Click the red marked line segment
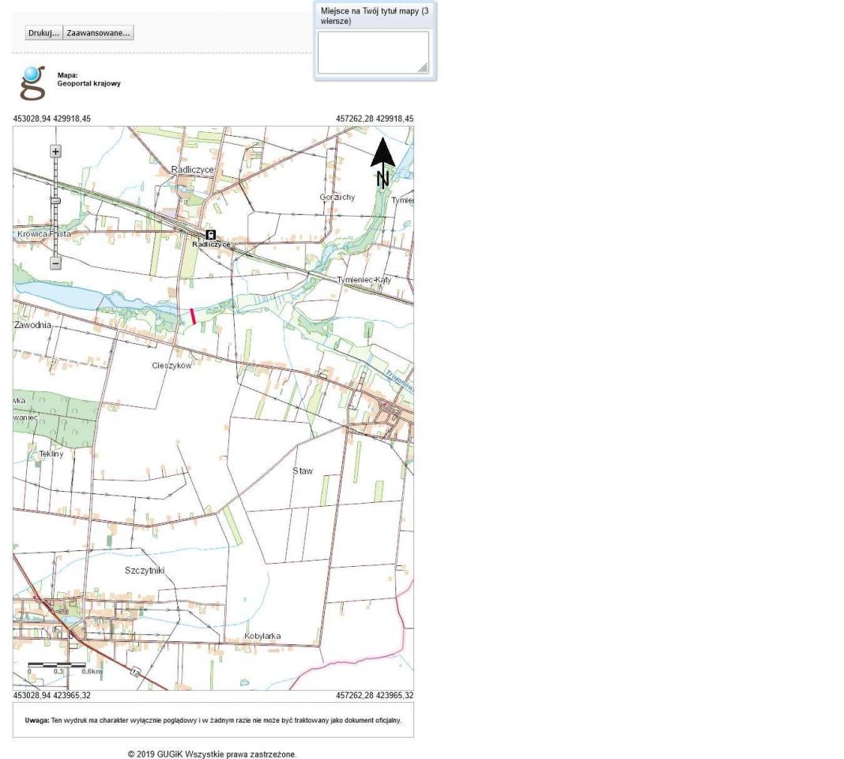 pos(193,316)
